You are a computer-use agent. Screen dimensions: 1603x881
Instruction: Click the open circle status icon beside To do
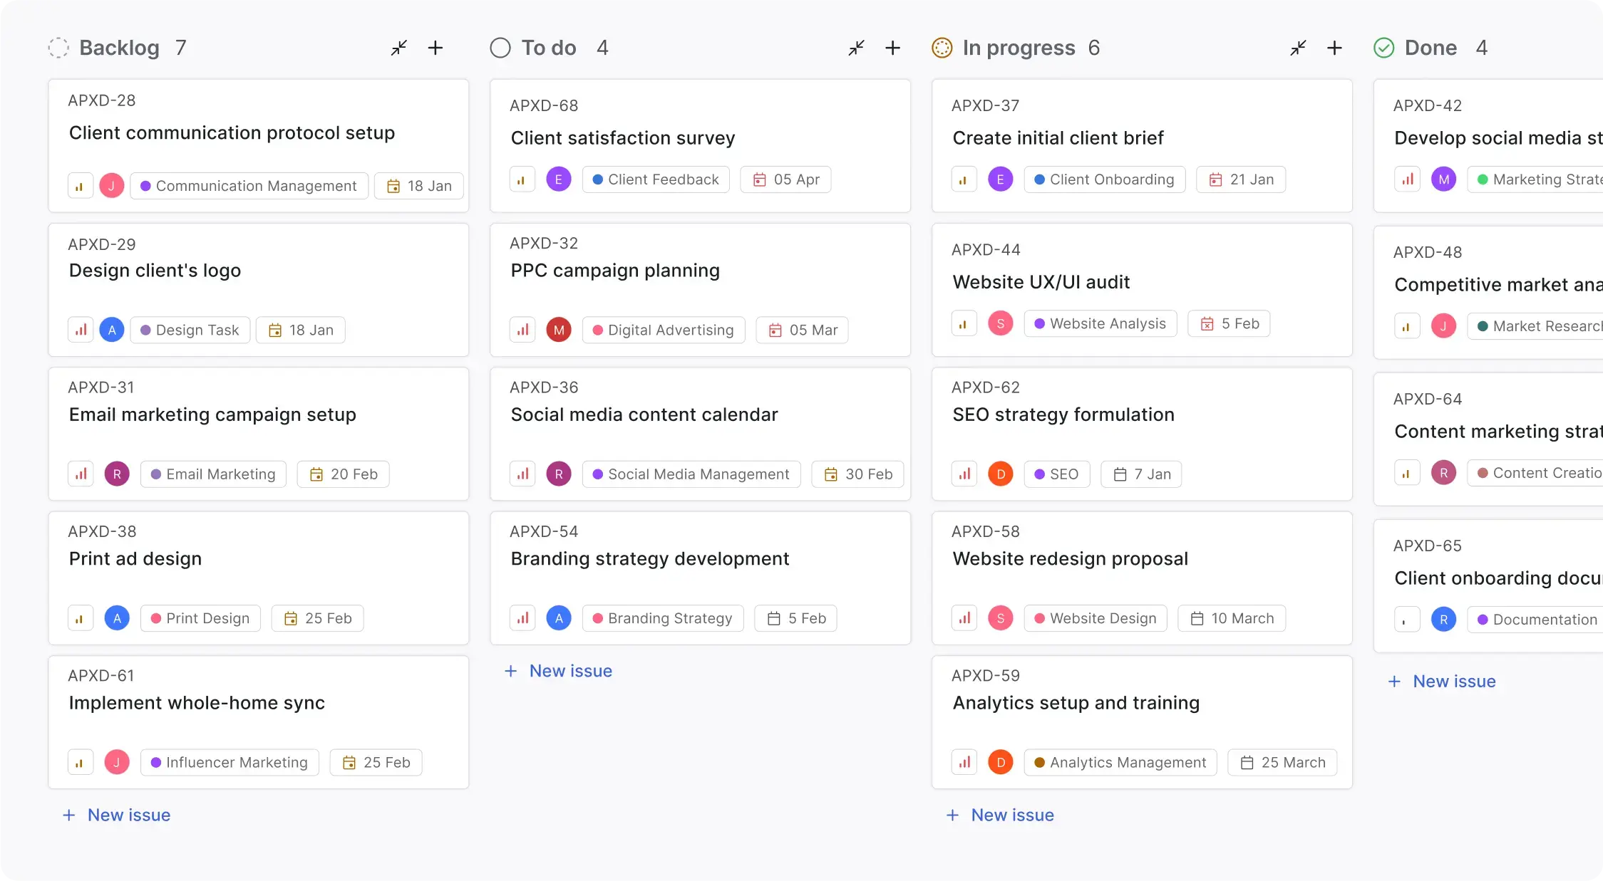[x=500, y=47]
